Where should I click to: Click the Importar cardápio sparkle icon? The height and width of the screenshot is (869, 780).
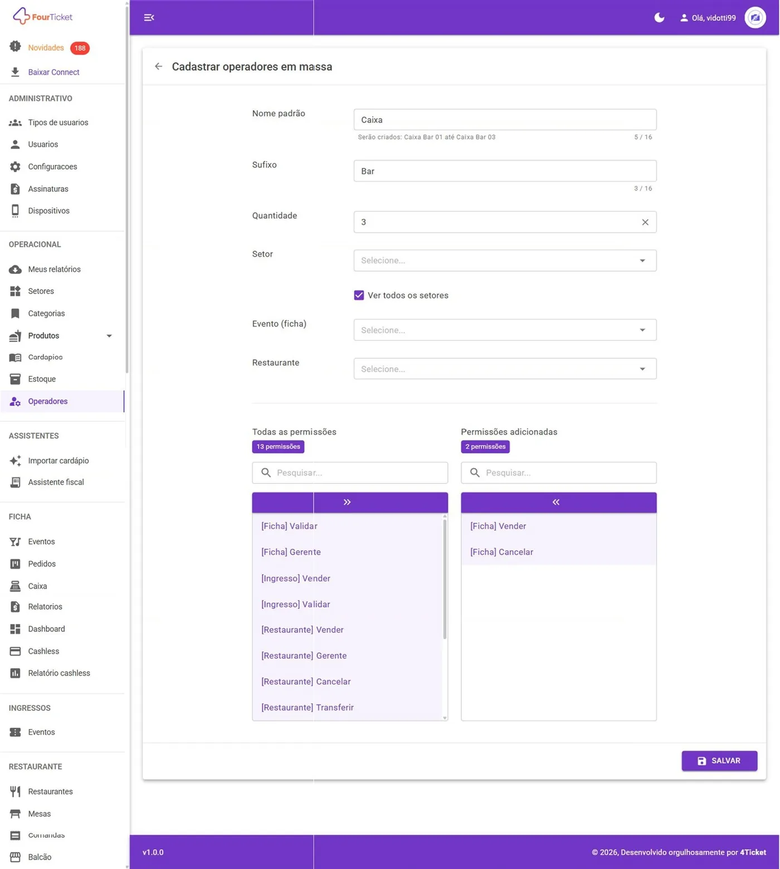pos(15,461)
